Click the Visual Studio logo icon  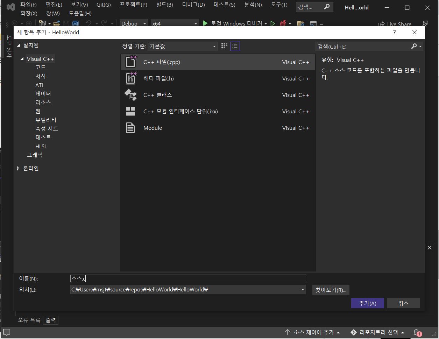click(11, 7)
